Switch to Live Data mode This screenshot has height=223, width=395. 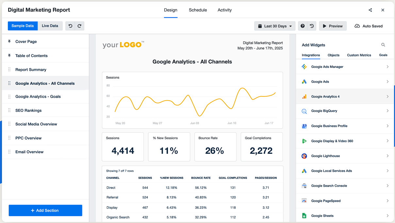click(x=50, y=26)
